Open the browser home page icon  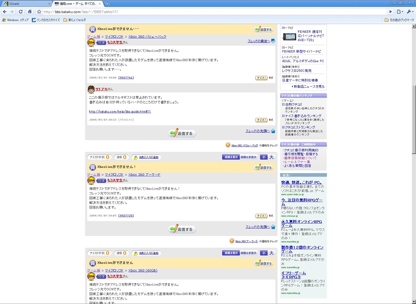coord(30,12)
